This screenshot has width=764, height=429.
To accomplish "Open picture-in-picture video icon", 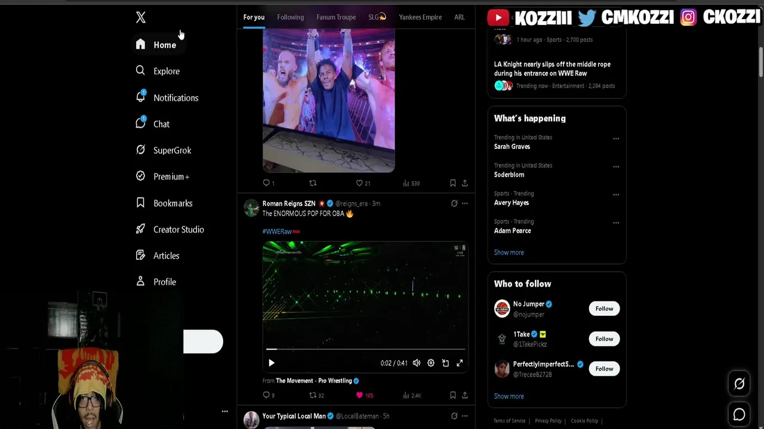I will (445, 363).
